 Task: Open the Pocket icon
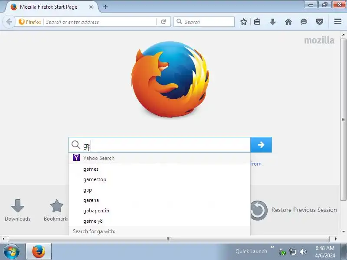click(x=320, y=22)
